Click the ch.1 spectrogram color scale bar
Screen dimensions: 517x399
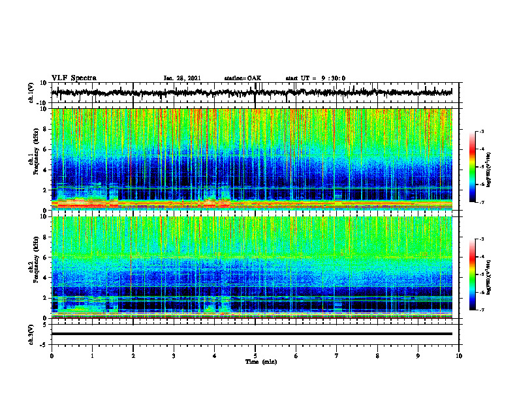click(473, 167)
